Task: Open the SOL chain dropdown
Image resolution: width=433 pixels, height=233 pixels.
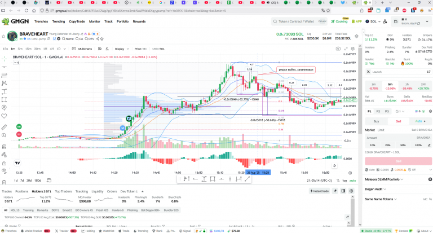Action: (373, 21)
